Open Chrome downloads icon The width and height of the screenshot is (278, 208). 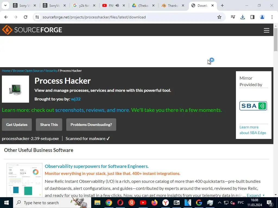click(x=243, y=17)
